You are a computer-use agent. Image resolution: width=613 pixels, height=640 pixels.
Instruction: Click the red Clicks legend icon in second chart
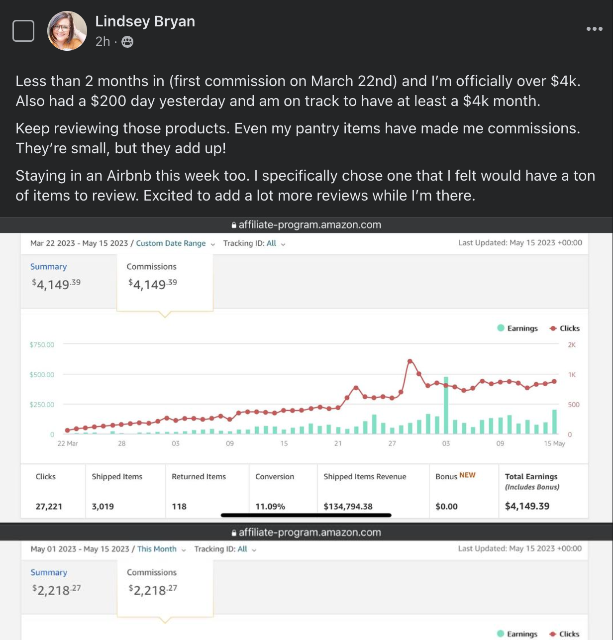553,634
